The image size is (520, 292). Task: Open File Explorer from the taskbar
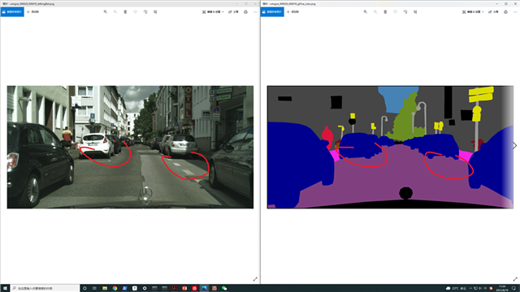pyautogui.click(x=105, y=289)
